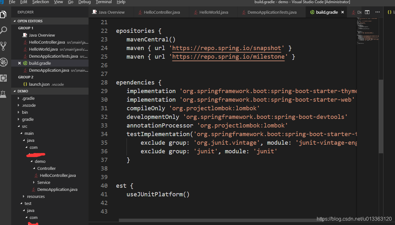Click the gradle icon beside build.gradle in Open Editors
395x225 pixels.
pyautogui.click(x=26, y=63)
